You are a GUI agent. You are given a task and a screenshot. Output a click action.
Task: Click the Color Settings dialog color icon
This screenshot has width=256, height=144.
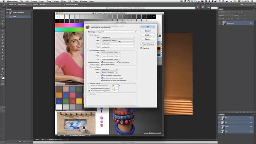point(88,27)
